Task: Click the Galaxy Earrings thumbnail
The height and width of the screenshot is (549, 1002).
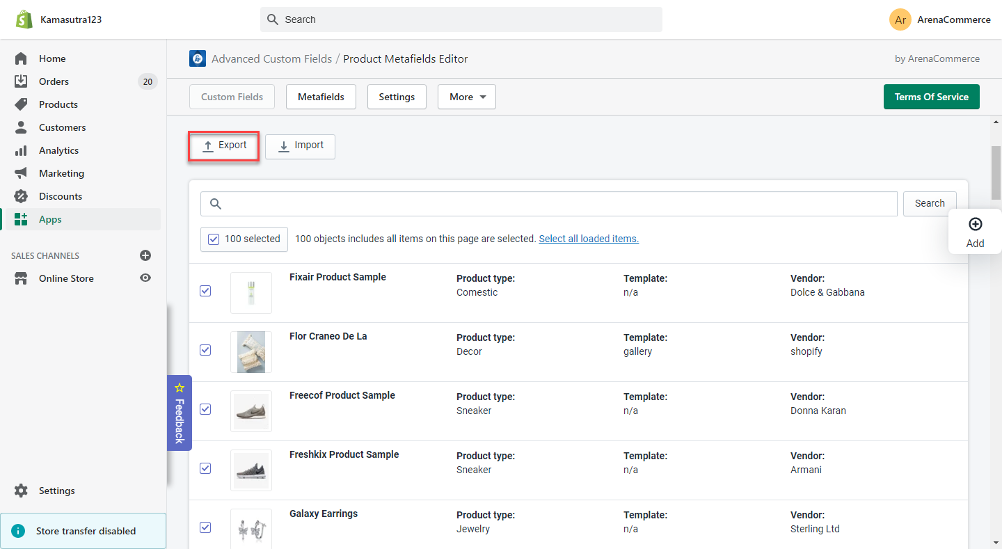Action: tap(251, 529)
